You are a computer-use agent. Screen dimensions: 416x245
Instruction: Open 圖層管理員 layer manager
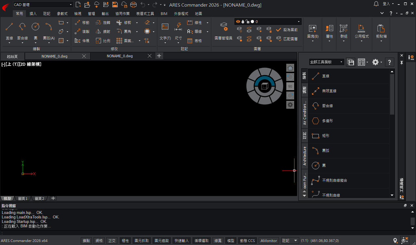pos(224,31)
